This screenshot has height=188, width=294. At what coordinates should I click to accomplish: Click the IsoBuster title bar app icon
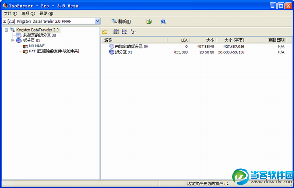pyautogui.click(x=5, y=6)
